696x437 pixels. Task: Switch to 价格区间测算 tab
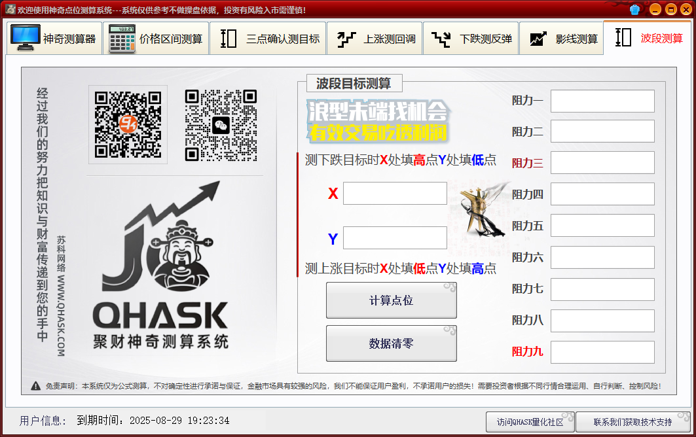point(156,39)
